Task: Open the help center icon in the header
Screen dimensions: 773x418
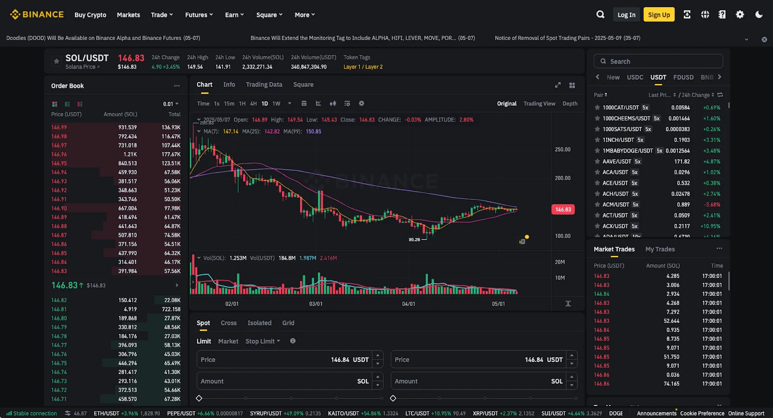Action: pos(722,14)
